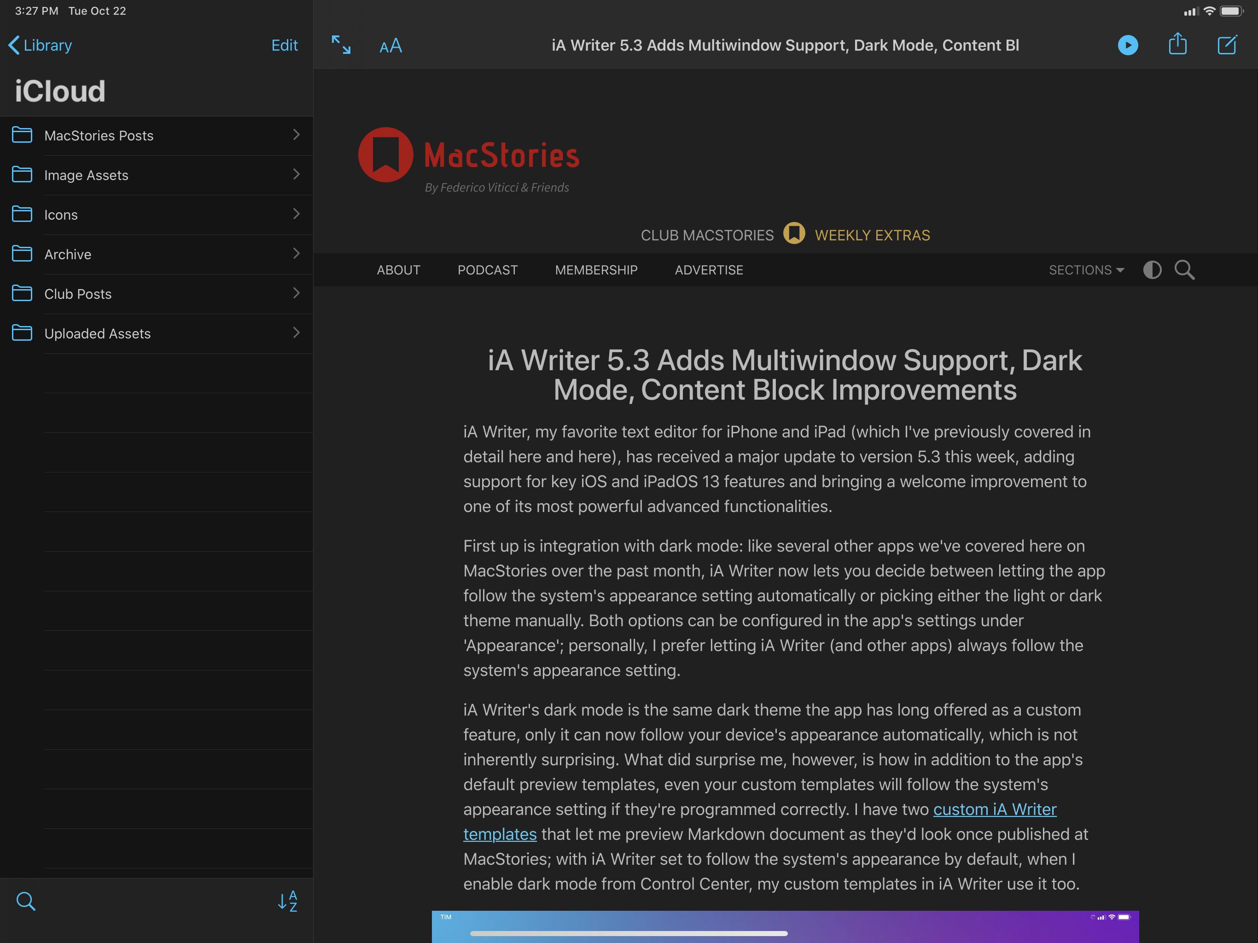Click CLUB MACSTORIES link
The image size is (1258, 943).
pos(707,235)
